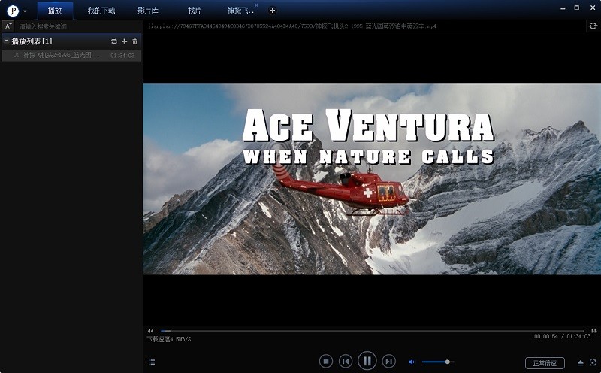Add a new tab with the plus button
Screen dimensions: 601x373
tap(272, 11)
